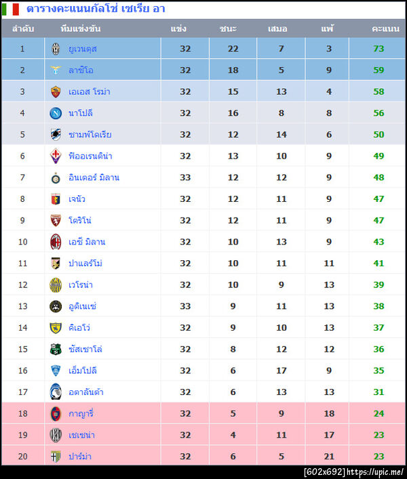
Task: Click the AC Milan crest icon
Action: pos(56,242)
